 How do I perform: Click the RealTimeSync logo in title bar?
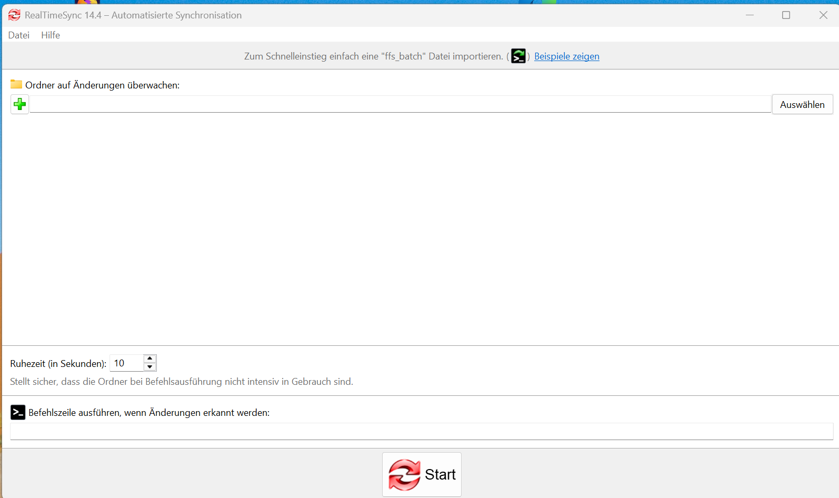tap(14, 15)
